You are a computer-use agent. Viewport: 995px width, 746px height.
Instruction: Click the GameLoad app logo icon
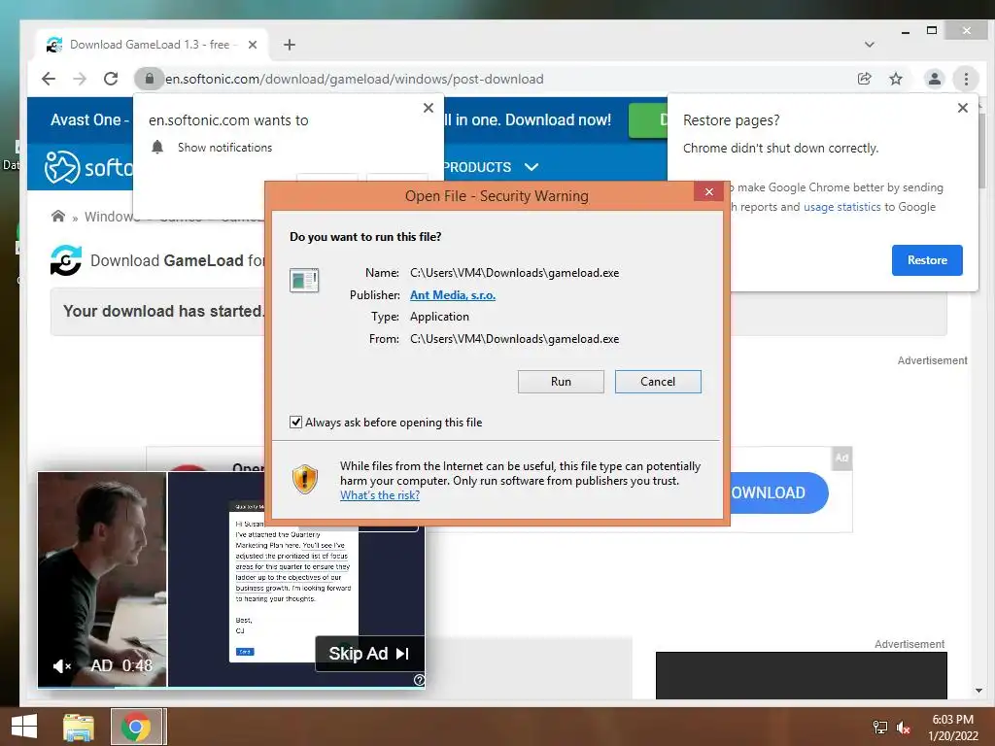click(66, 260)
